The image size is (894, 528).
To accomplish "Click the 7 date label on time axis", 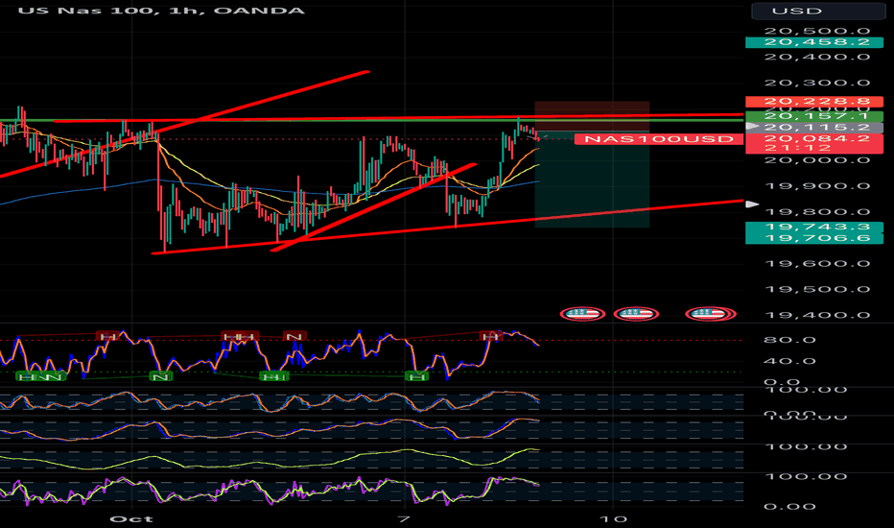I will click(404, 518).
